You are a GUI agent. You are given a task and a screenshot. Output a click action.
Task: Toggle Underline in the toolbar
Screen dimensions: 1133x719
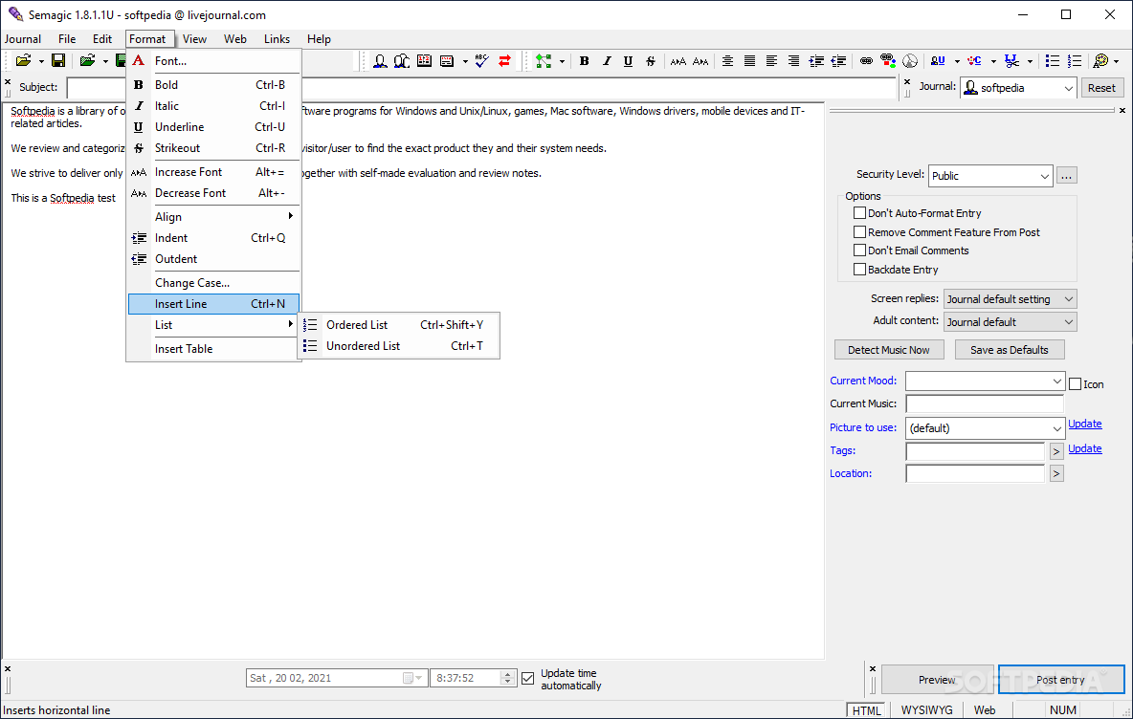click(628, 61)
